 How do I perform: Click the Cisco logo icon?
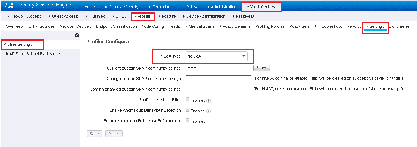pos(9,6)
